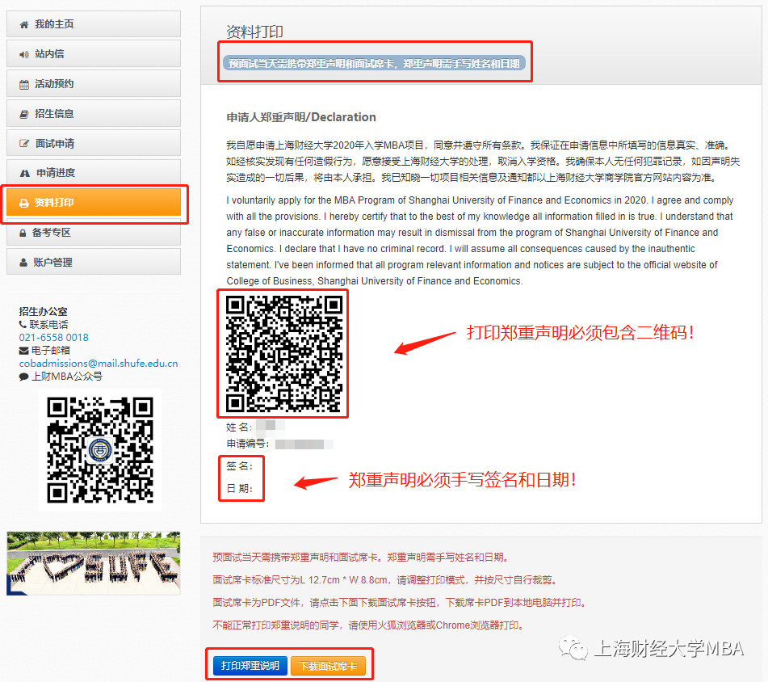Select the document icon next to 招生信息

(23, 114)
